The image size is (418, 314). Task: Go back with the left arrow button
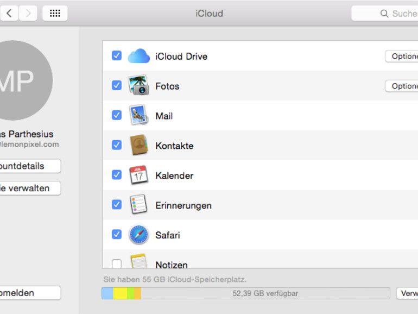[9, 13]
